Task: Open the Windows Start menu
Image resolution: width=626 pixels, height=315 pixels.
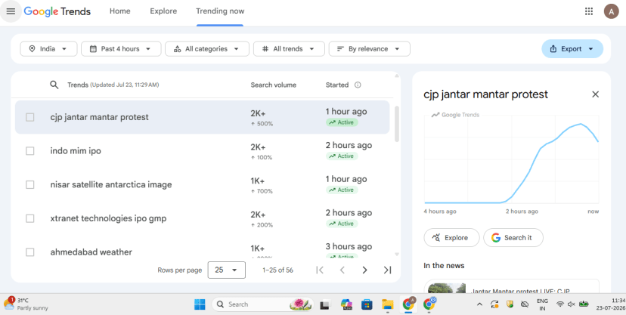Action: (200, 304)
